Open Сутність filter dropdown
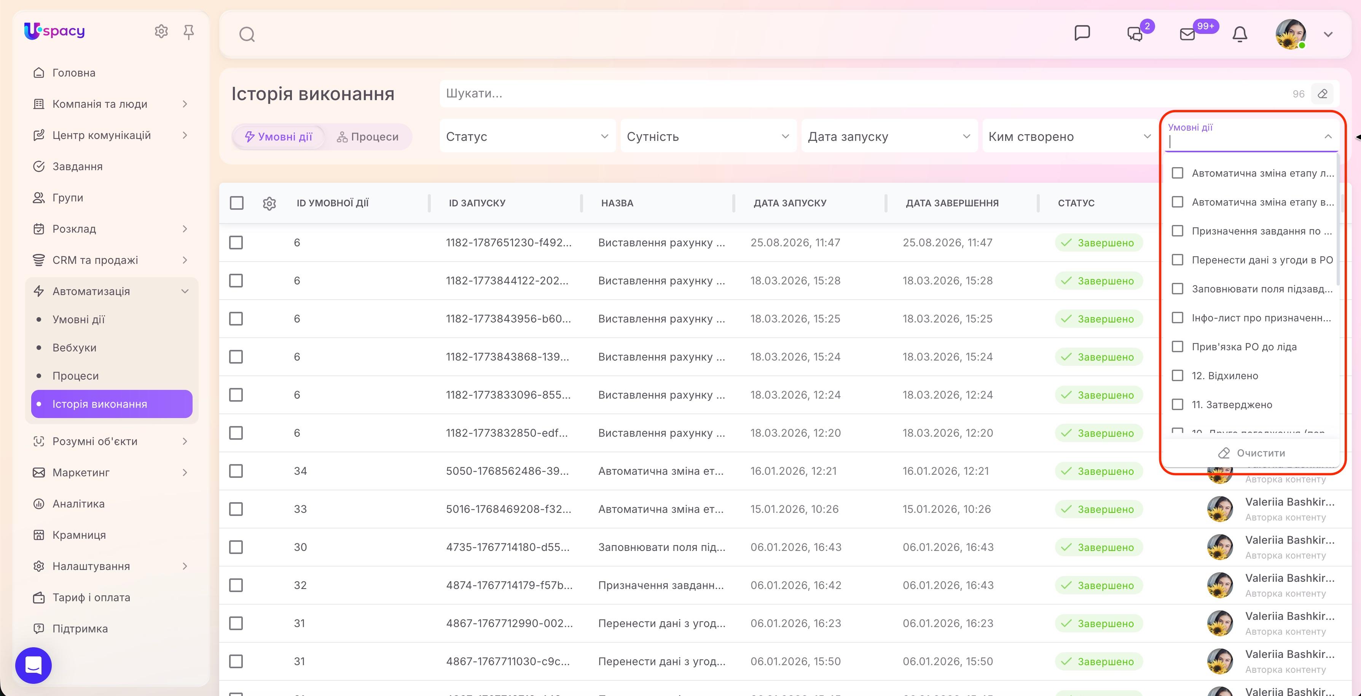This screenshot has height=696, width=1361. [709, 136]
